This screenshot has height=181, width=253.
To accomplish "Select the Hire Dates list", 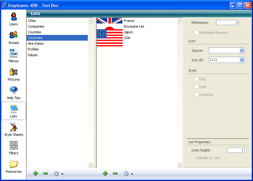I will pyautogui.click(x=36, y=44).
